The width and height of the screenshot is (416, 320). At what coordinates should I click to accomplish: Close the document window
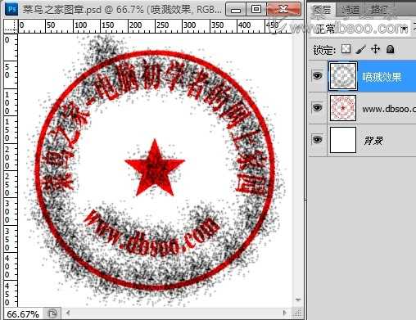(x=283, y=10)
